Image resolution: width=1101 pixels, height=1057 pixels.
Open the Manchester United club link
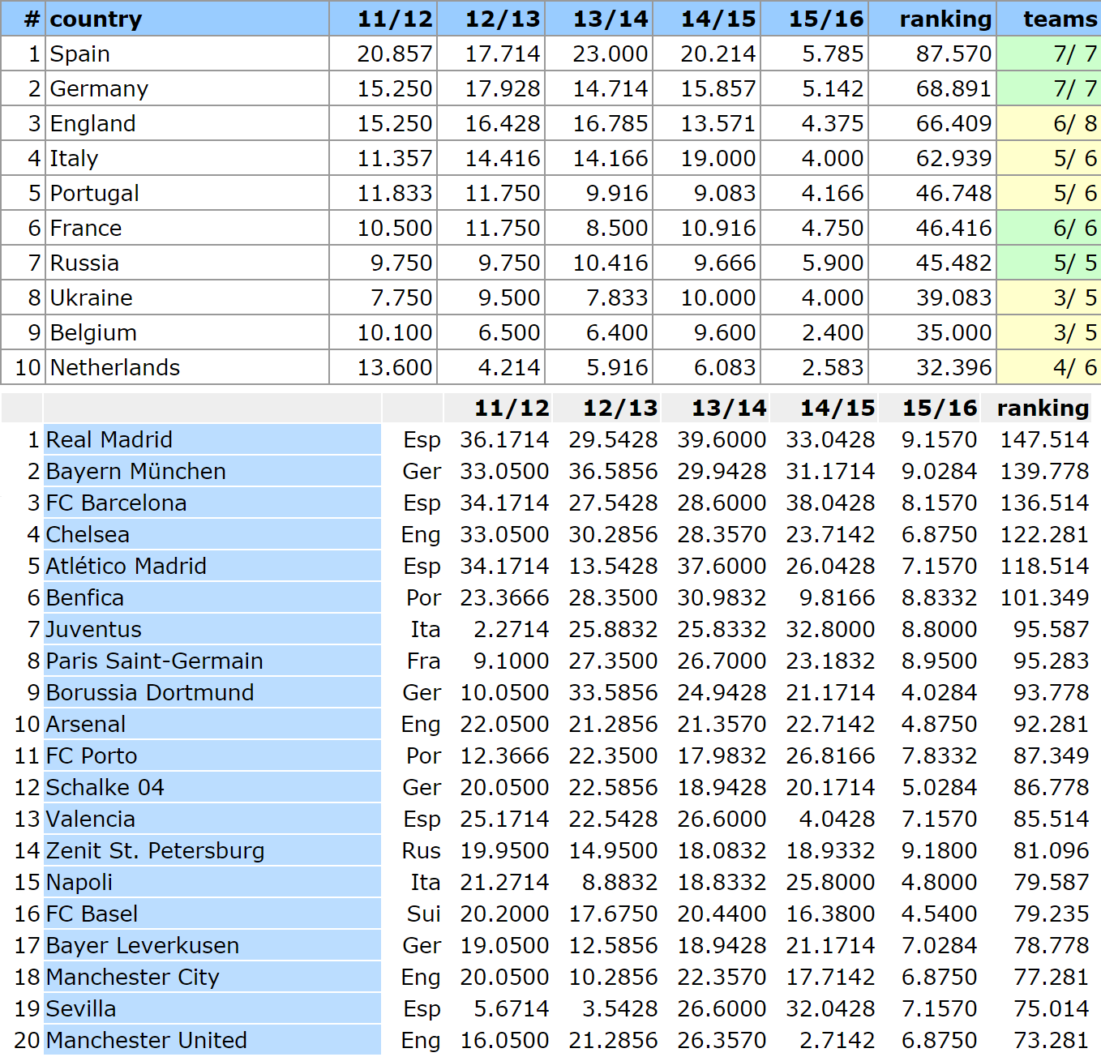[x=146, y=1040]
